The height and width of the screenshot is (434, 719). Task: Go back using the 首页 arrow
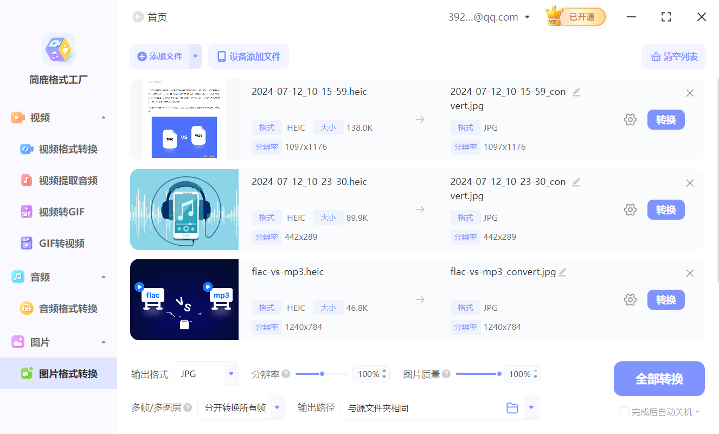coord(138,17)
